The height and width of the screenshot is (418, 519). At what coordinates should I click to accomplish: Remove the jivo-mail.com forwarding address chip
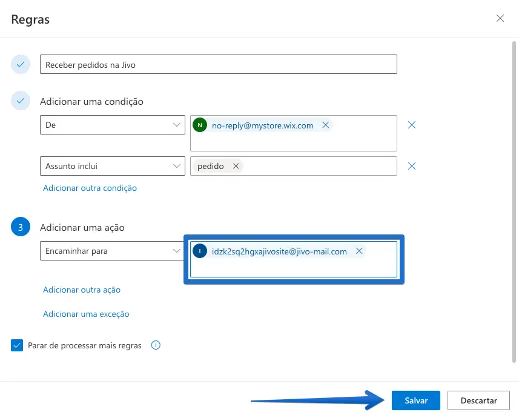pos(359,251)
